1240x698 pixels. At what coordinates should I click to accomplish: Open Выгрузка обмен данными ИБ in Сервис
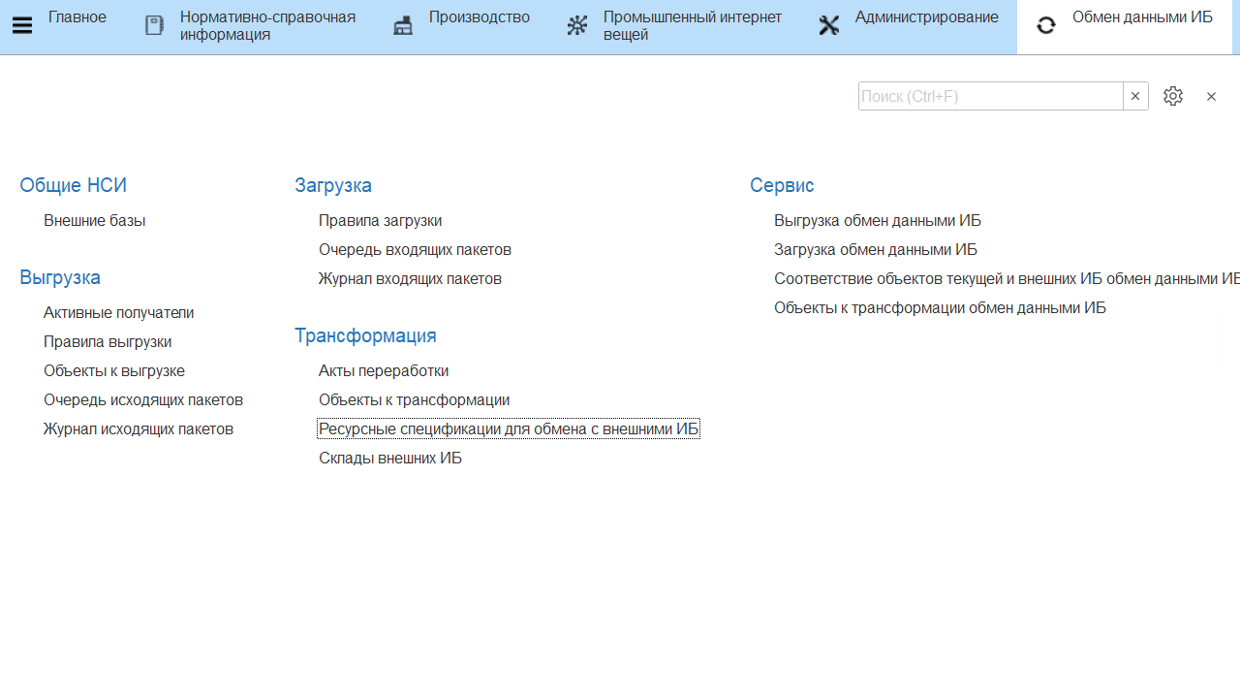click(x=878, y=220)
